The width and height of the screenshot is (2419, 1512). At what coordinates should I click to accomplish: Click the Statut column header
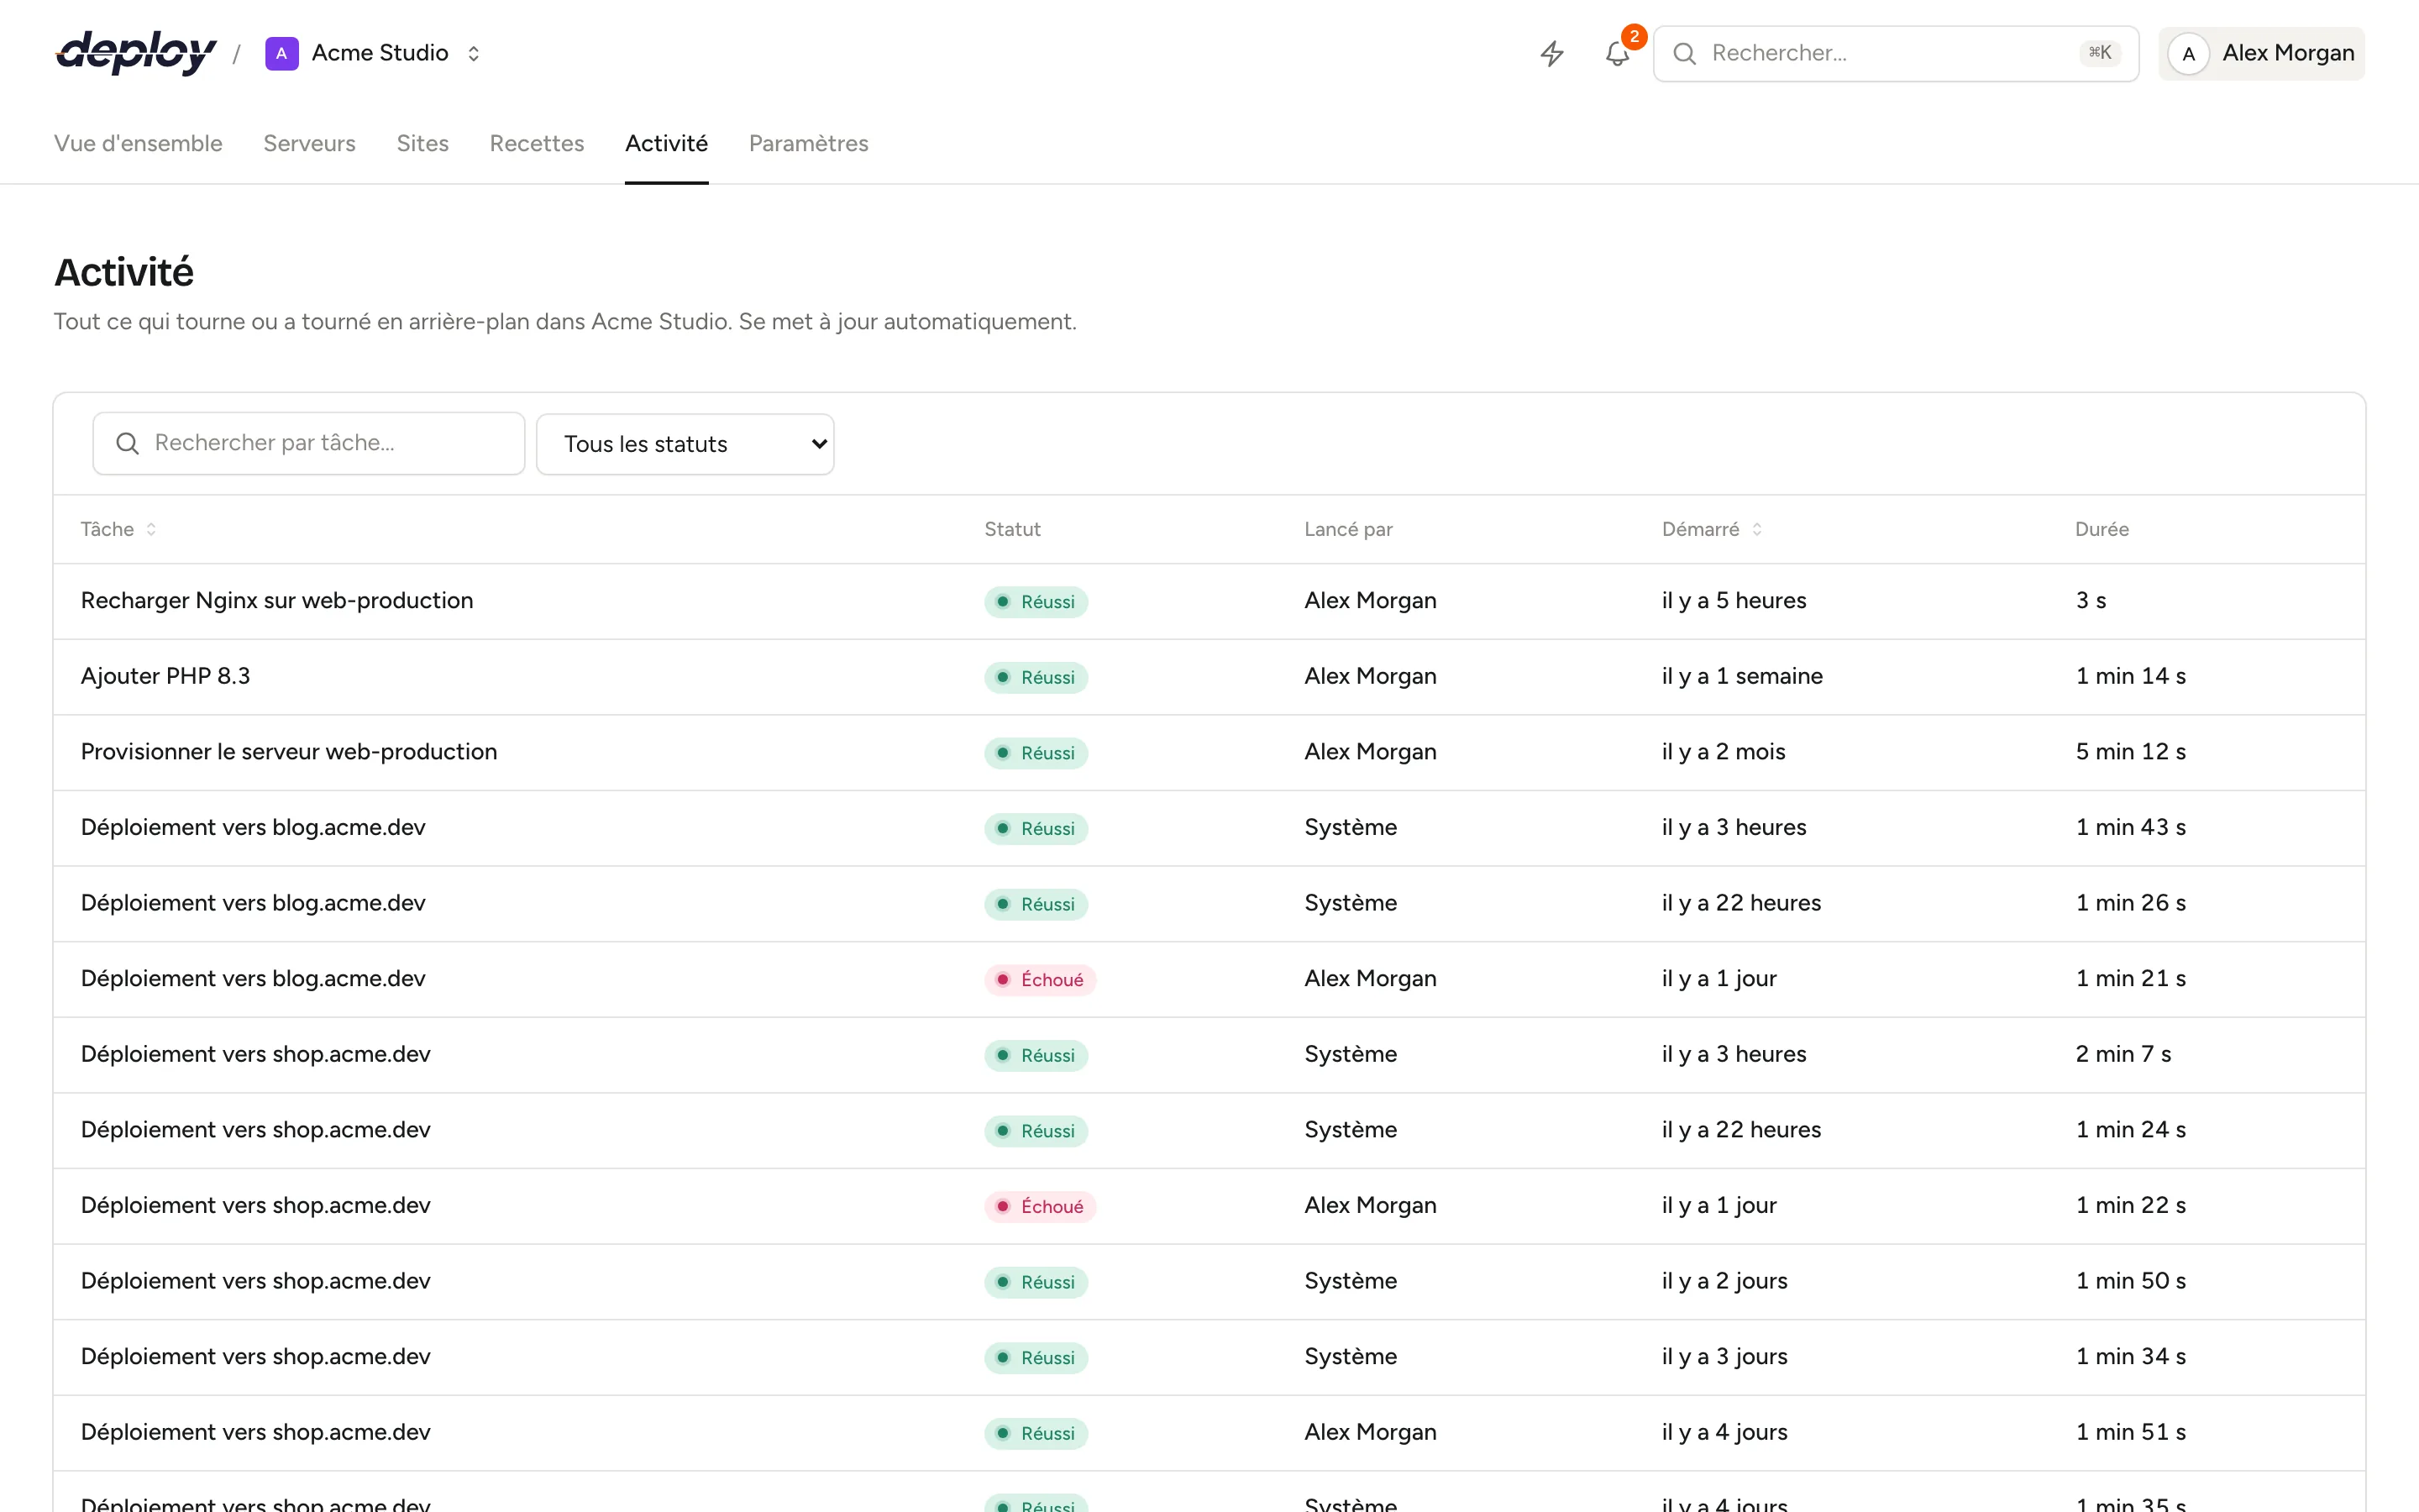pyautogui.click(x=1011, y=529)
